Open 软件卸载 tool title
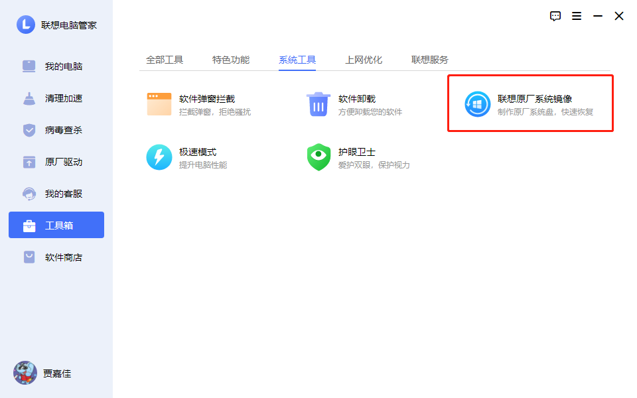 coord(357,99)
